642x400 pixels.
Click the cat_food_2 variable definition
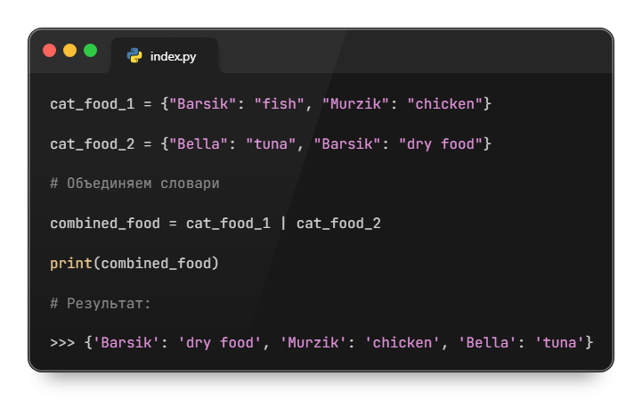point(92,144)
